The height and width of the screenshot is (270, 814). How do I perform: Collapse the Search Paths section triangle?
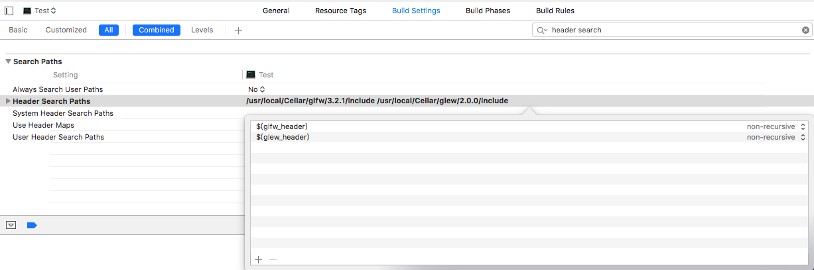pyautogui.click(x=8, y=62)
